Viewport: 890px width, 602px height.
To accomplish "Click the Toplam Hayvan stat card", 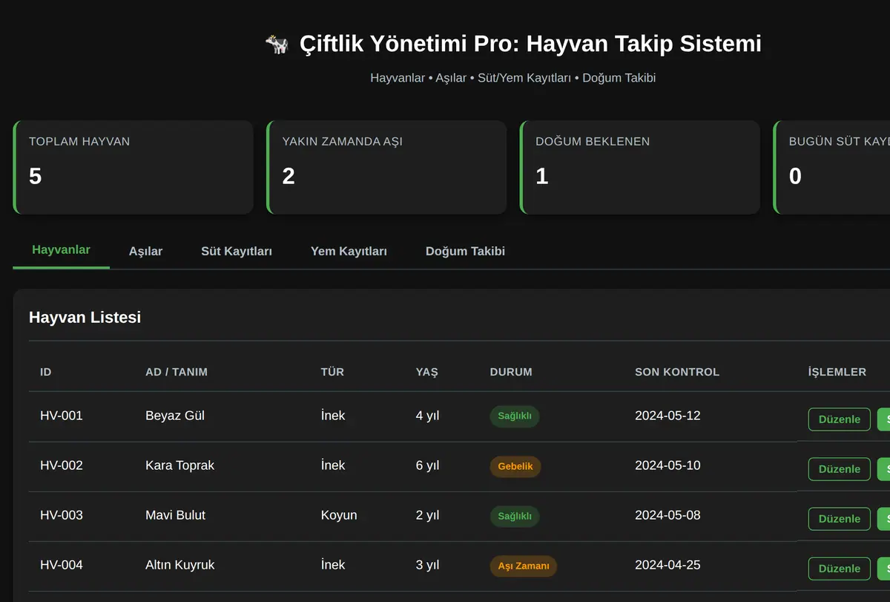I will 133,167.
